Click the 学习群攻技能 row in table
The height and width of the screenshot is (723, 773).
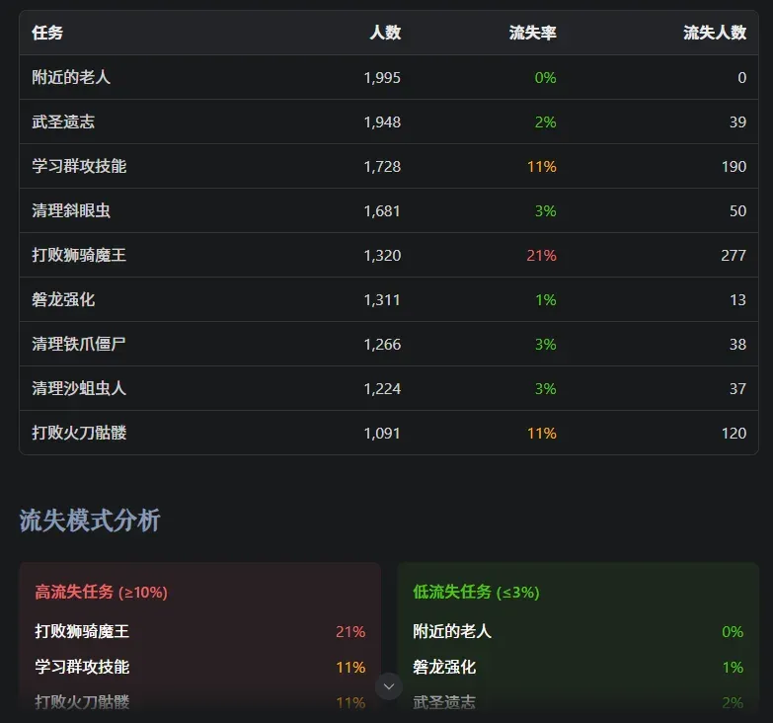click(x=388, y=166)
